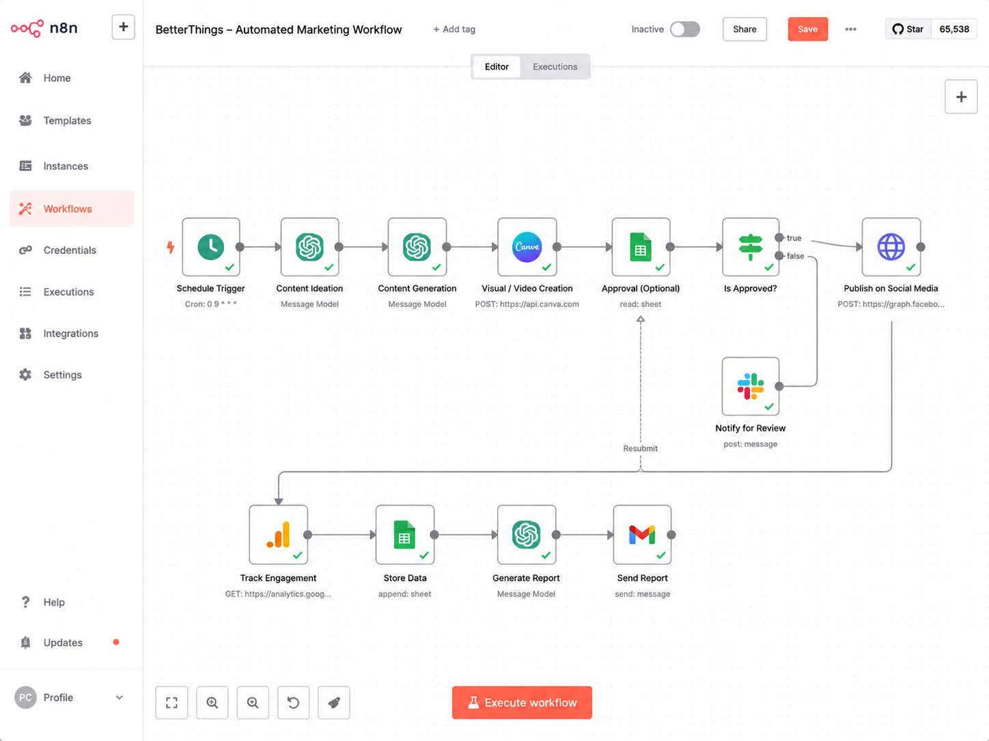Select the Store Data Google Sheets node
Screen dimensions: 989x741
405,535
